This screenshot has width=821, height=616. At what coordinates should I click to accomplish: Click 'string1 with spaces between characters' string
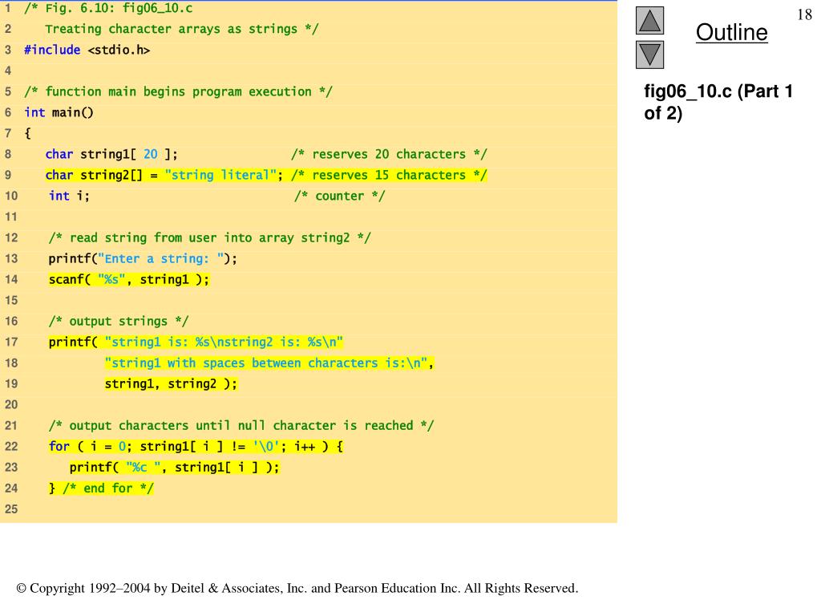(x=269, y=363)
